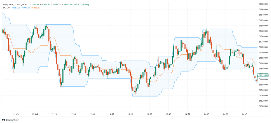
Task: Click the 51800.00 price axis label
Action: click(263, 26)
